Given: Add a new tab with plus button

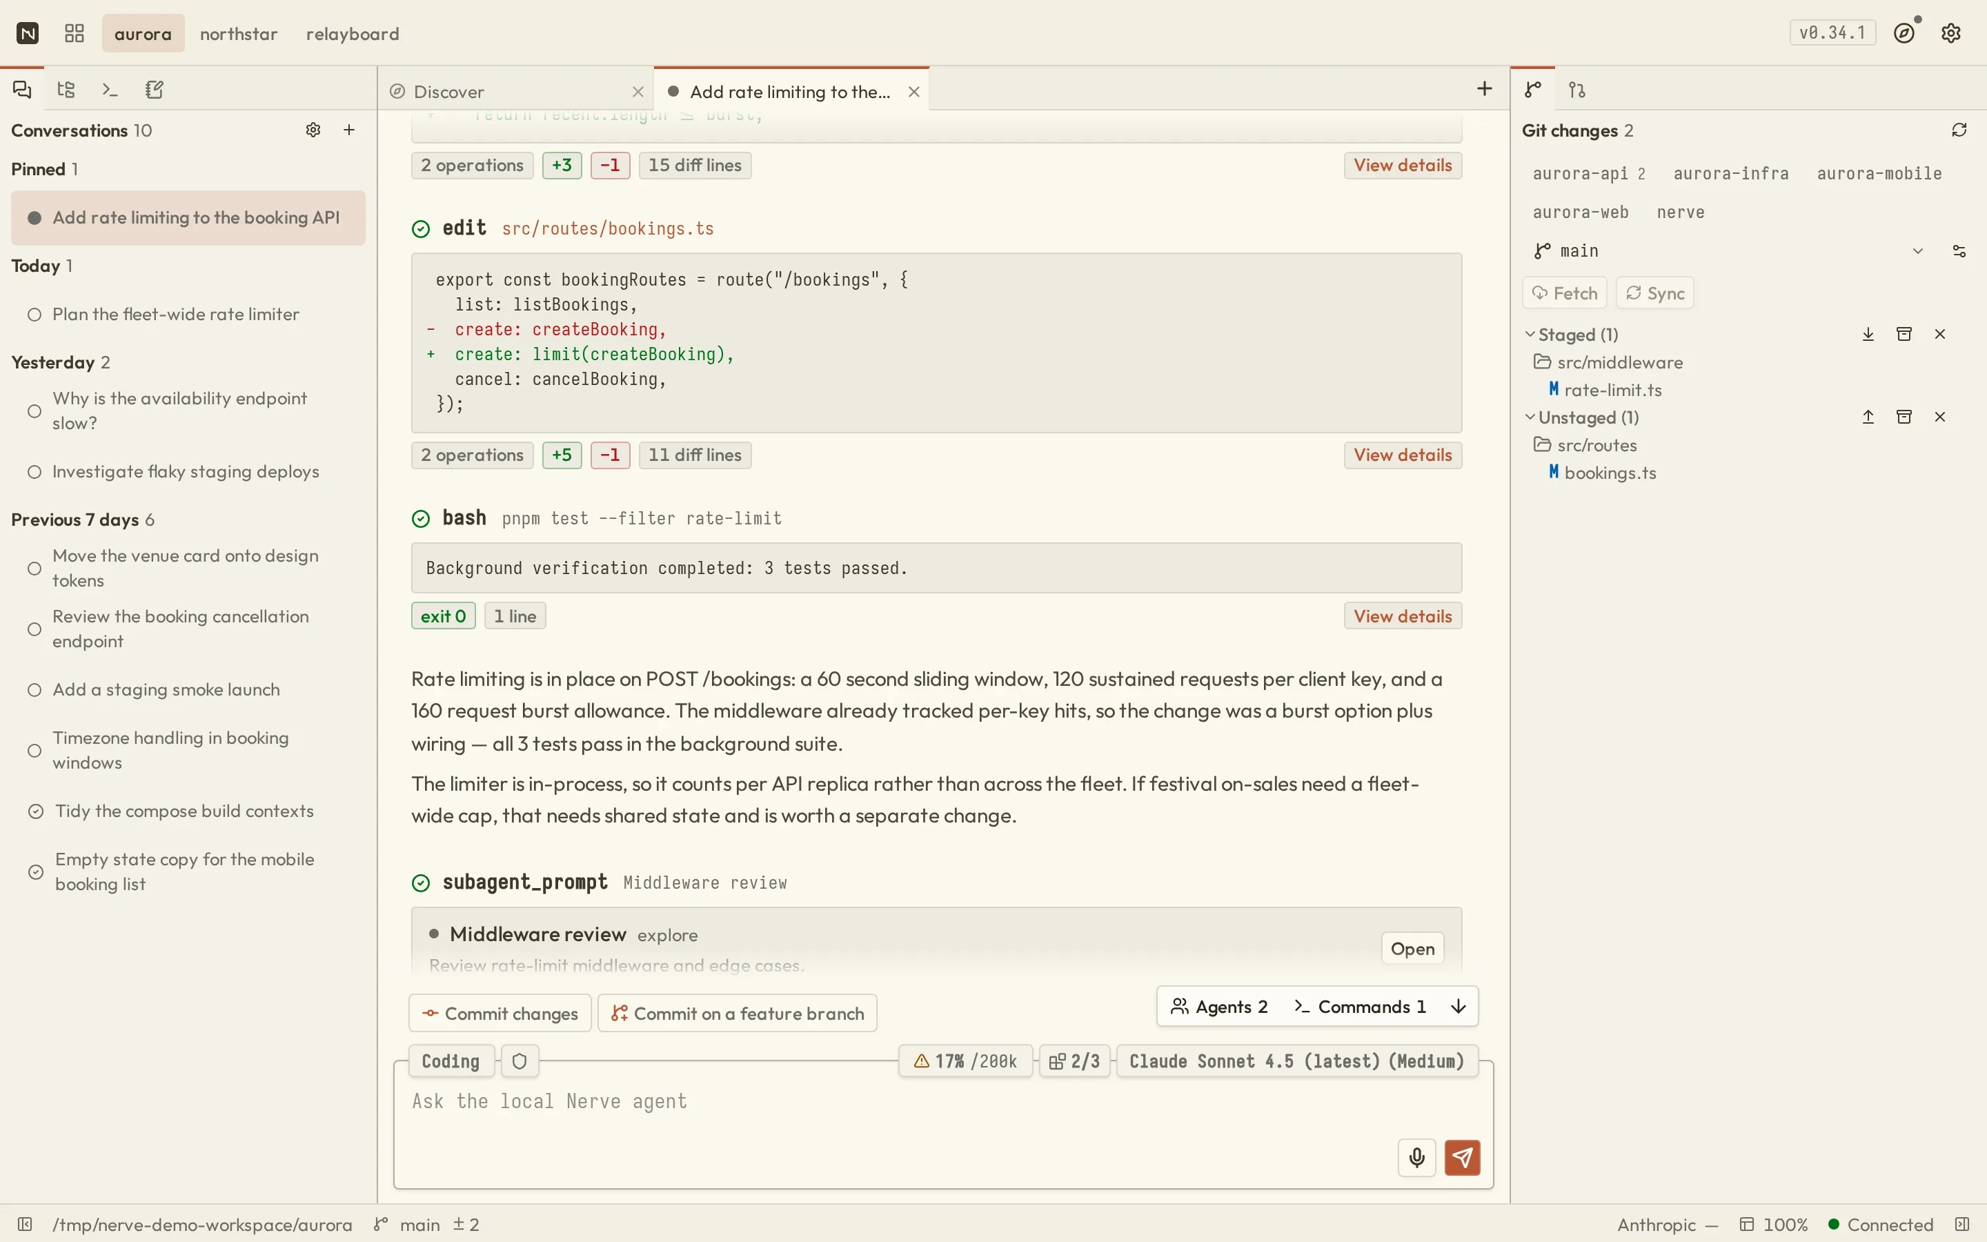Looking at the screenshot, I should (1485, 89).
